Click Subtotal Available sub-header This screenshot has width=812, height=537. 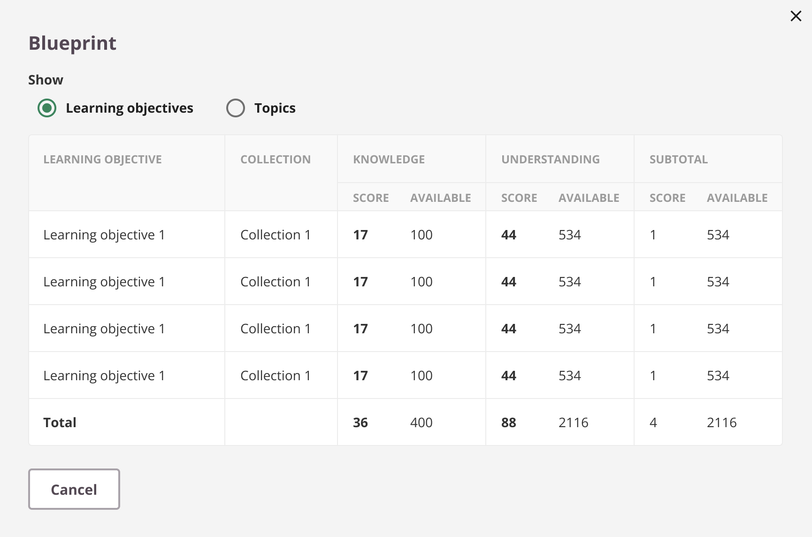[x=737, y=198]
